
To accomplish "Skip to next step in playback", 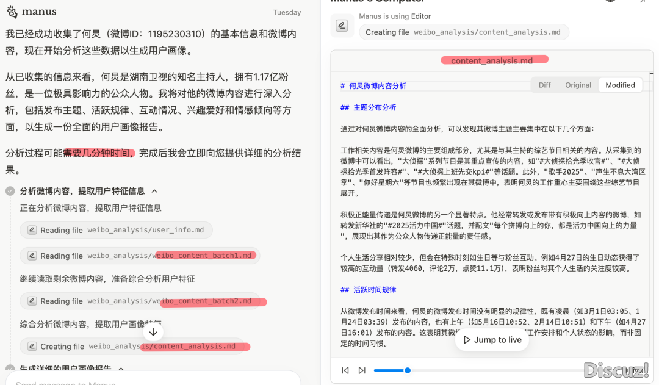I will pos(362,370).
